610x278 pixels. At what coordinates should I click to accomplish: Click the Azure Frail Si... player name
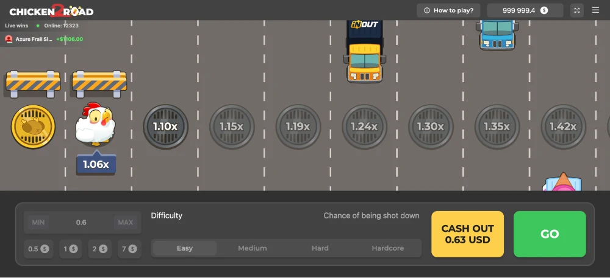pos(34,39)
